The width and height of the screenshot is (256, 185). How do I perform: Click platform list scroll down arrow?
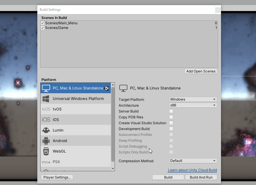113,169
